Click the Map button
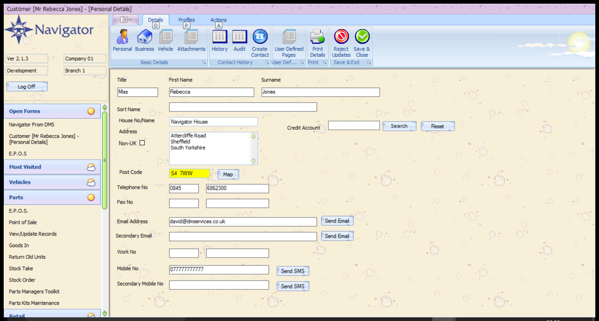 [228, 174]
